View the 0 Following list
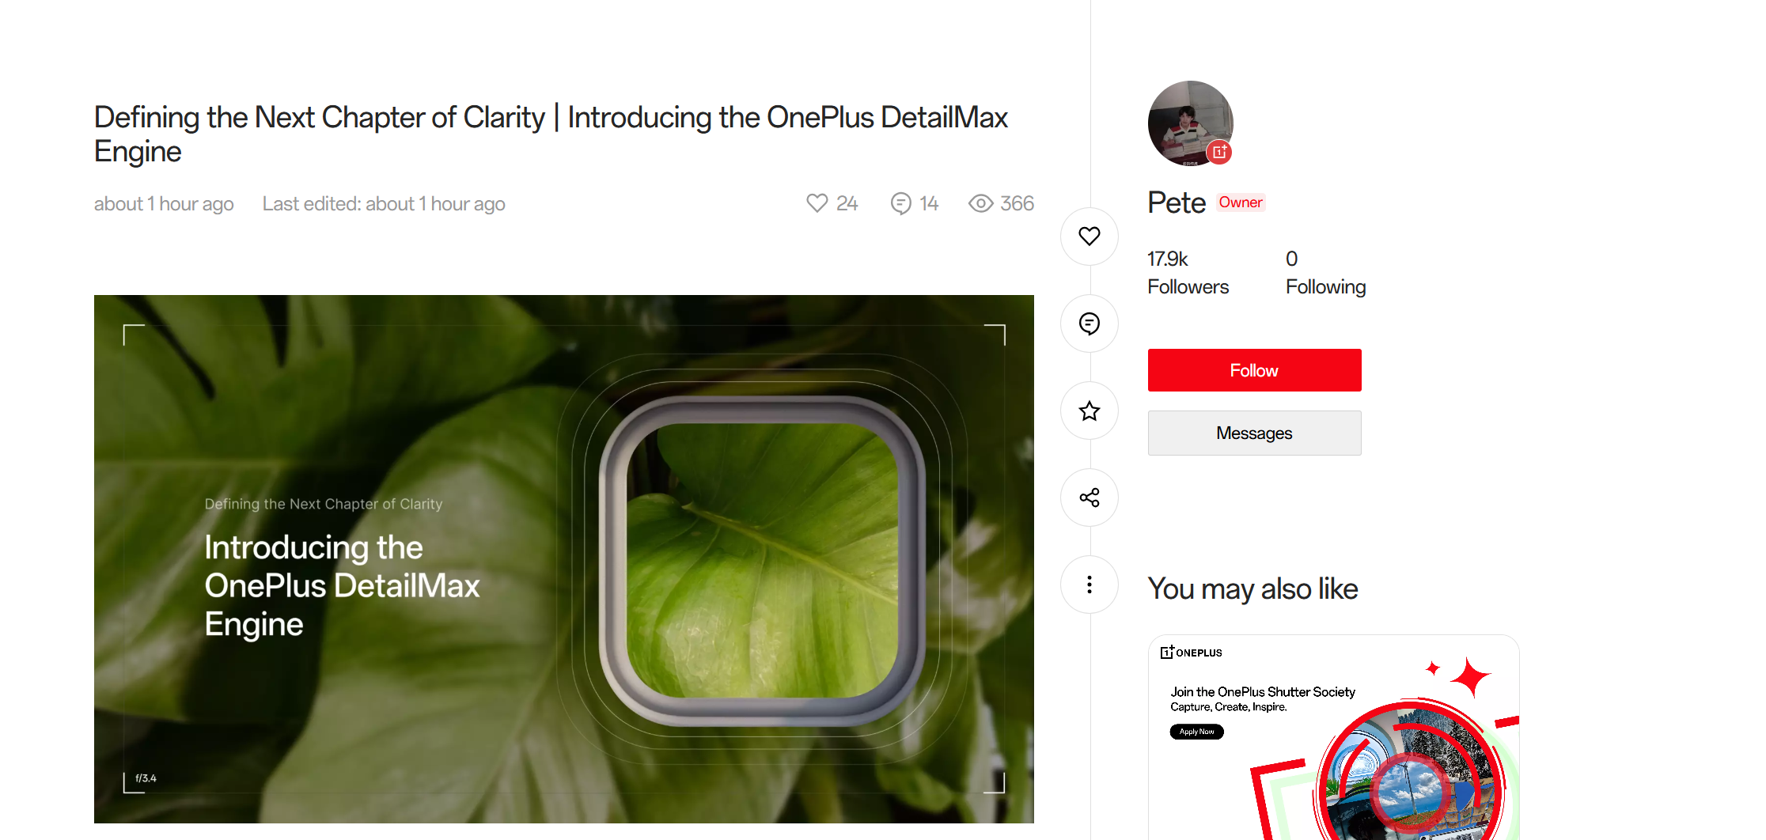The image size is (1766, 840). [x=1326, y=272]
